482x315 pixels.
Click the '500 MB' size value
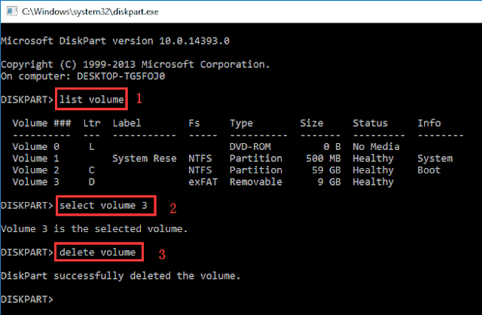tap(323, 158)
